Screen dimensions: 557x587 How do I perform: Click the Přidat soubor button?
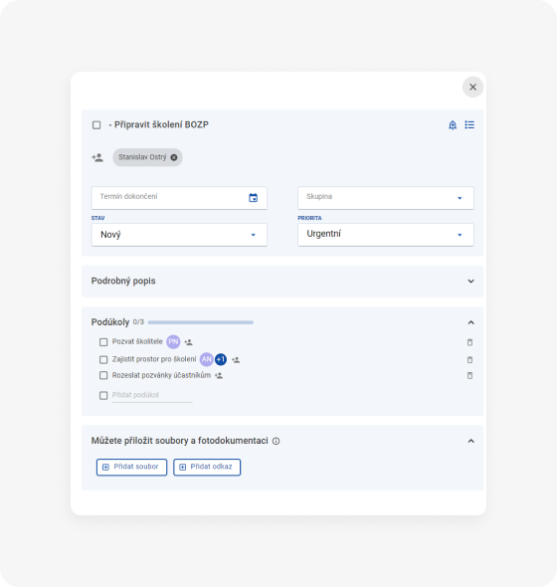tap(131, 468)
